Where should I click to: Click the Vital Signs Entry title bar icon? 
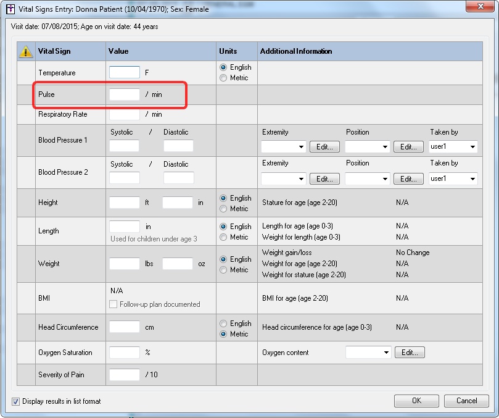click(10, 9)
